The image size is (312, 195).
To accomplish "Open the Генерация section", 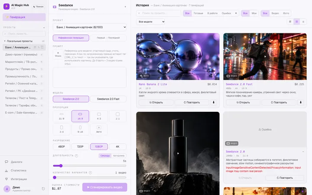I will [x=24, y=17].
